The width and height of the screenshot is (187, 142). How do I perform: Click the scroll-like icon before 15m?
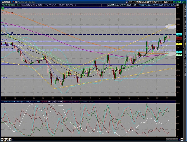point(140,2)
